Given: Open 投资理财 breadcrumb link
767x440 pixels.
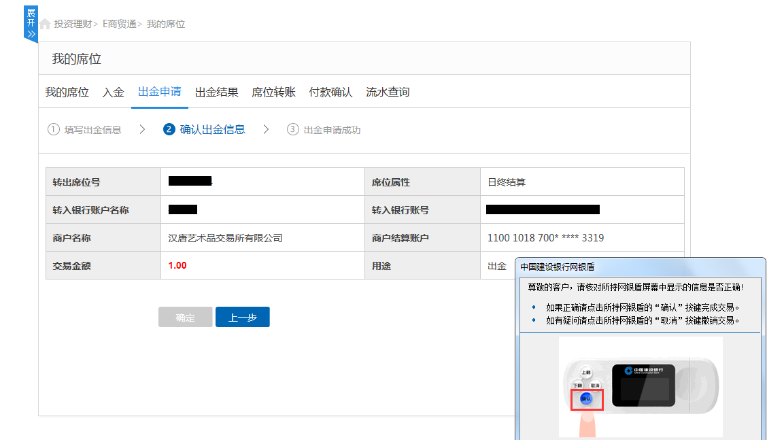Looking at the screenshot, I should (73, 24).
